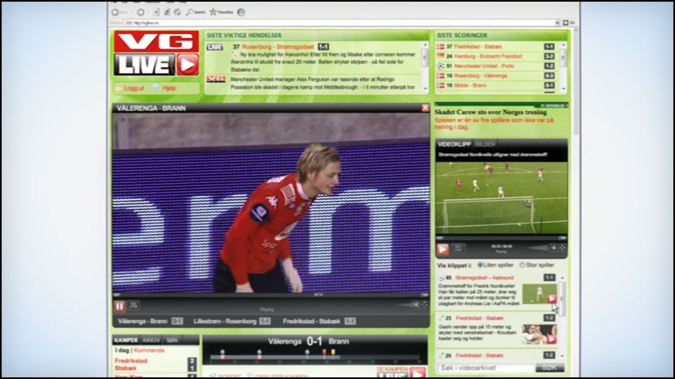The width and height of the screenshot is (675, 379).
Task: Play Strømsgodset – Aalesund clip thumbnail
Action: coord(540,294)
